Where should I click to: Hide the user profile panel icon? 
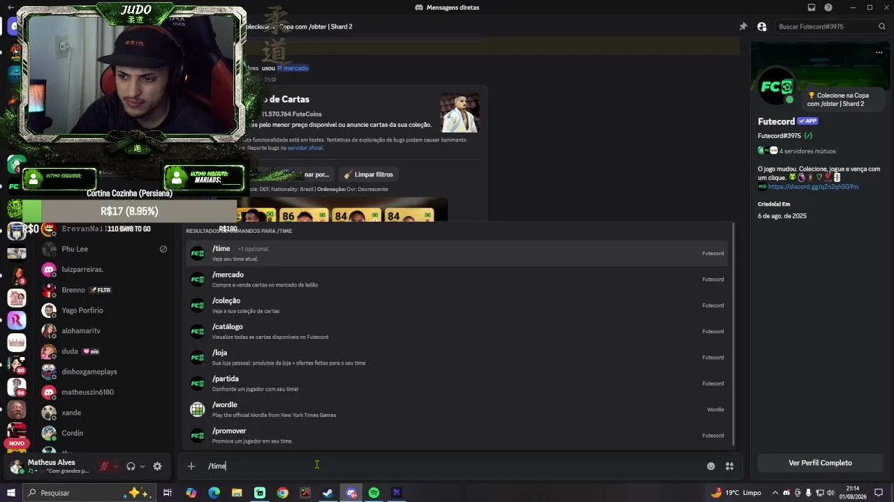pyautogui.click(x=762, y=26)
